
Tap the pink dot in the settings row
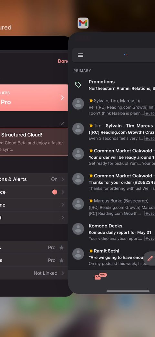point(55,192)
